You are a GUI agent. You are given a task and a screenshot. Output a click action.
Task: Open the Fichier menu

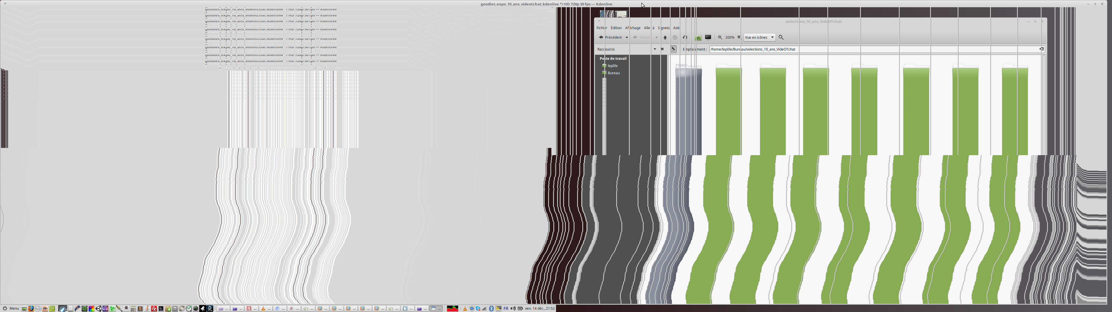pyautogui.click(x=601, y=28)
